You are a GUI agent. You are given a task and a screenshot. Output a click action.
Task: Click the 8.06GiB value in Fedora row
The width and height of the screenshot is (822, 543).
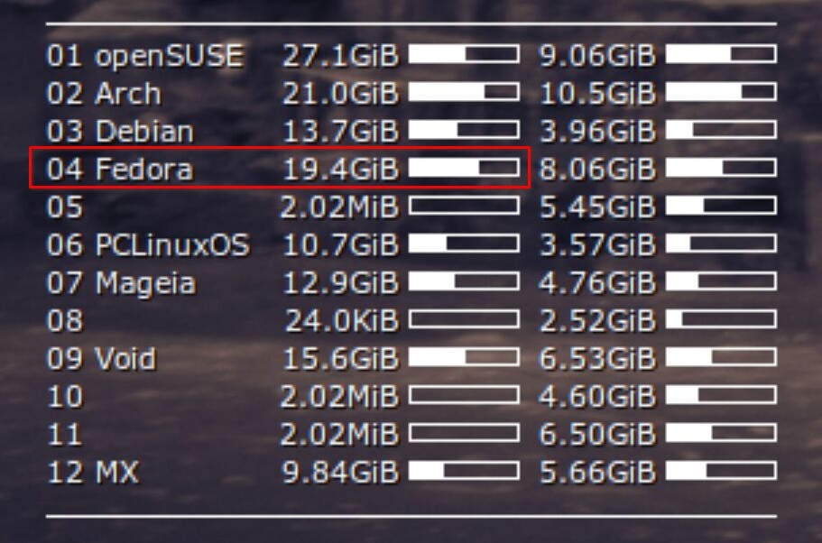coord(597,169)
